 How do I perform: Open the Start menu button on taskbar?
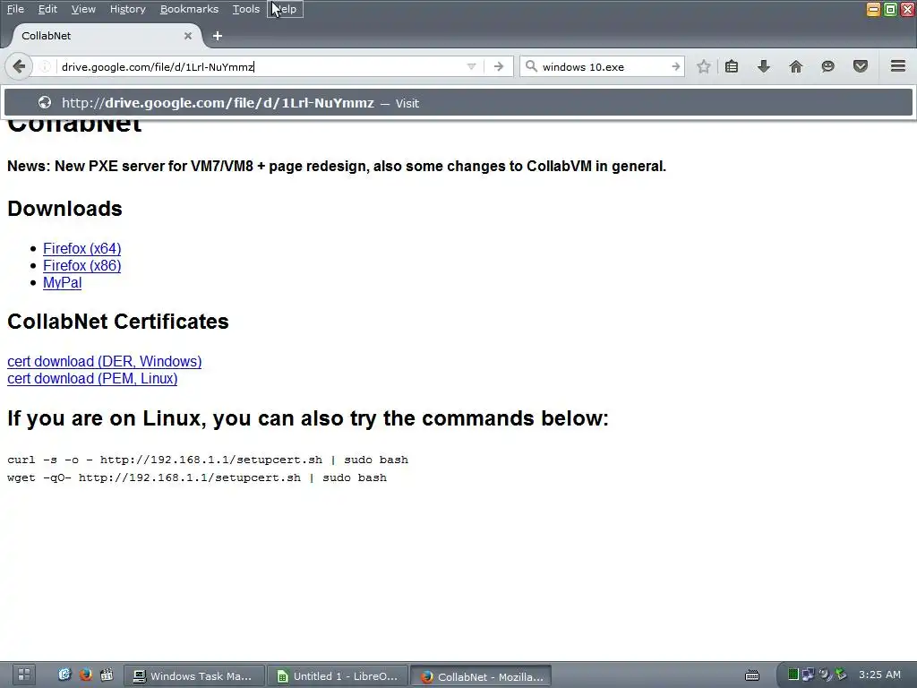[x=23, y=675]
